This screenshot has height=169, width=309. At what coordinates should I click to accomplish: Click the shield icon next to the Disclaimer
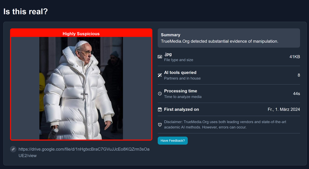point(160,124)
